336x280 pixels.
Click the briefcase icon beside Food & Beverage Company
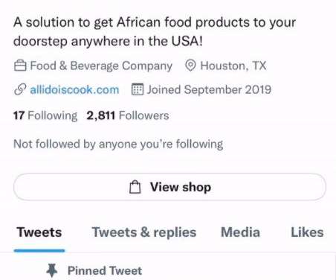20,66
